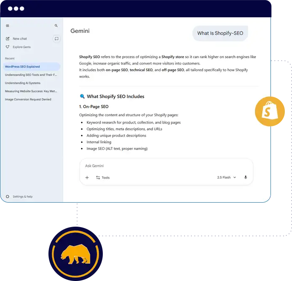The height and width of the screenshot is (281, 292).
Task: Open temporary chat using the dashed bubble icon
Action: (56, 39)
